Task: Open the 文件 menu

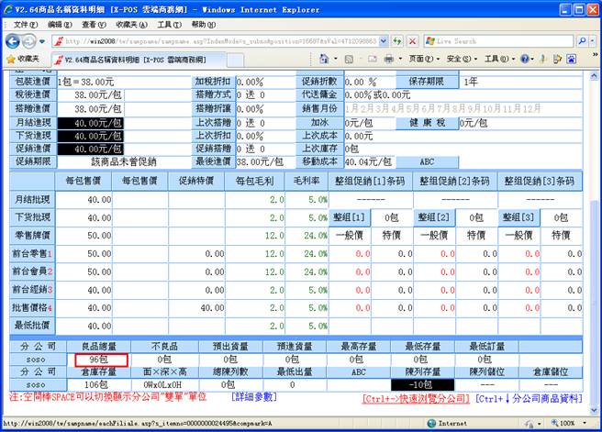Action: pos(25,24)
